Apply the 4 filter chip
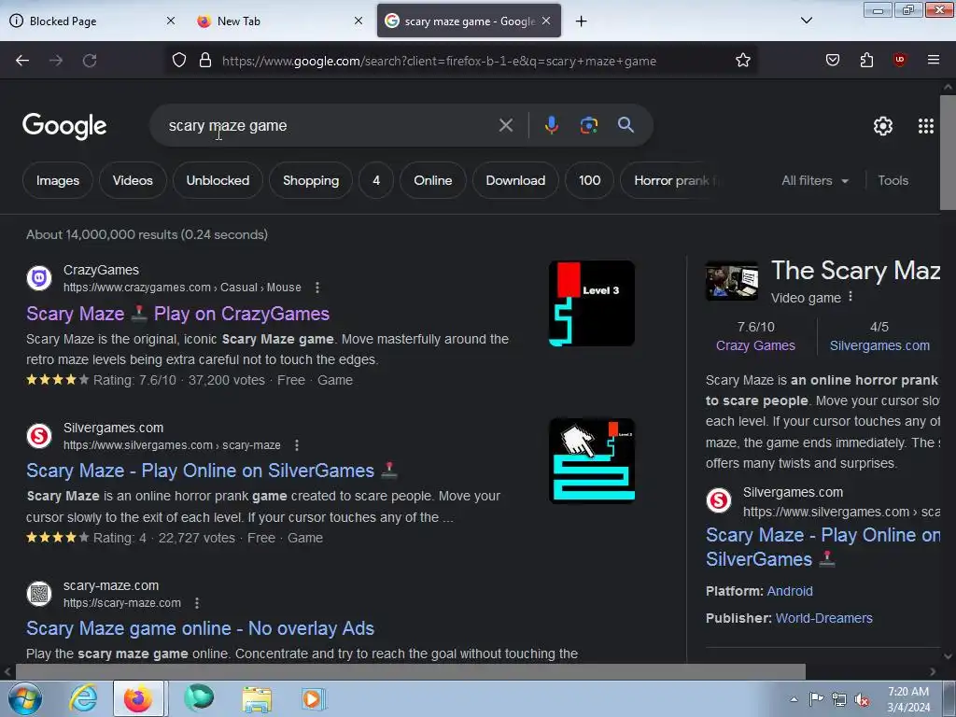 (x=376, y=180)
